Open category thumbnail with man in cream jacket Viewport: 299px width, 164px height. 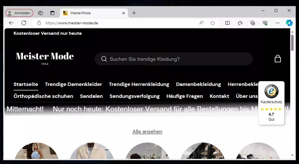92,151
